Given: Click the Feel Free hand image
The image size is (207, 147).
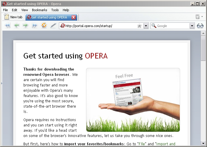Looking at the screenshot, I should pos(133,100).
